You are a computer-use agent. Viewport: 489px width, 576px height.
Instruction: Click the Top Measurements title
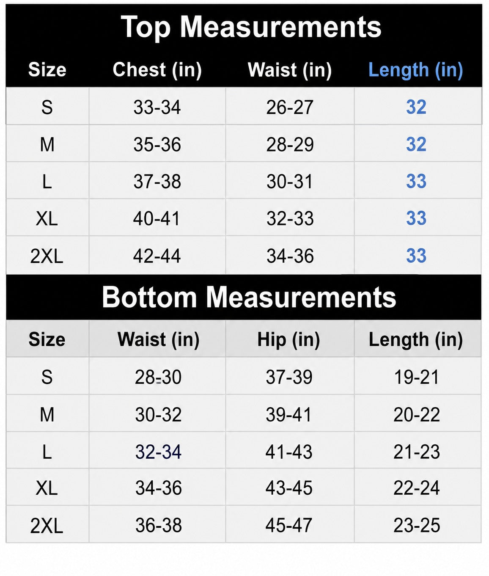pyautogui.click(x=251, y=27)
